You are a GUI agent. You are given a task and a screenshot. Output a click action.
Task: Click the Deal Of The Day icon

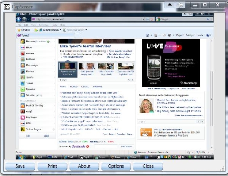(x=23, y=105)
